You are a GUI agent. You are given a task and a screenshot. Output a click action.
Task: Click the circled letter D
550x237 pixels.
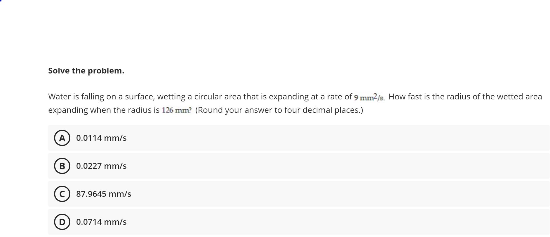pos(62,222)
